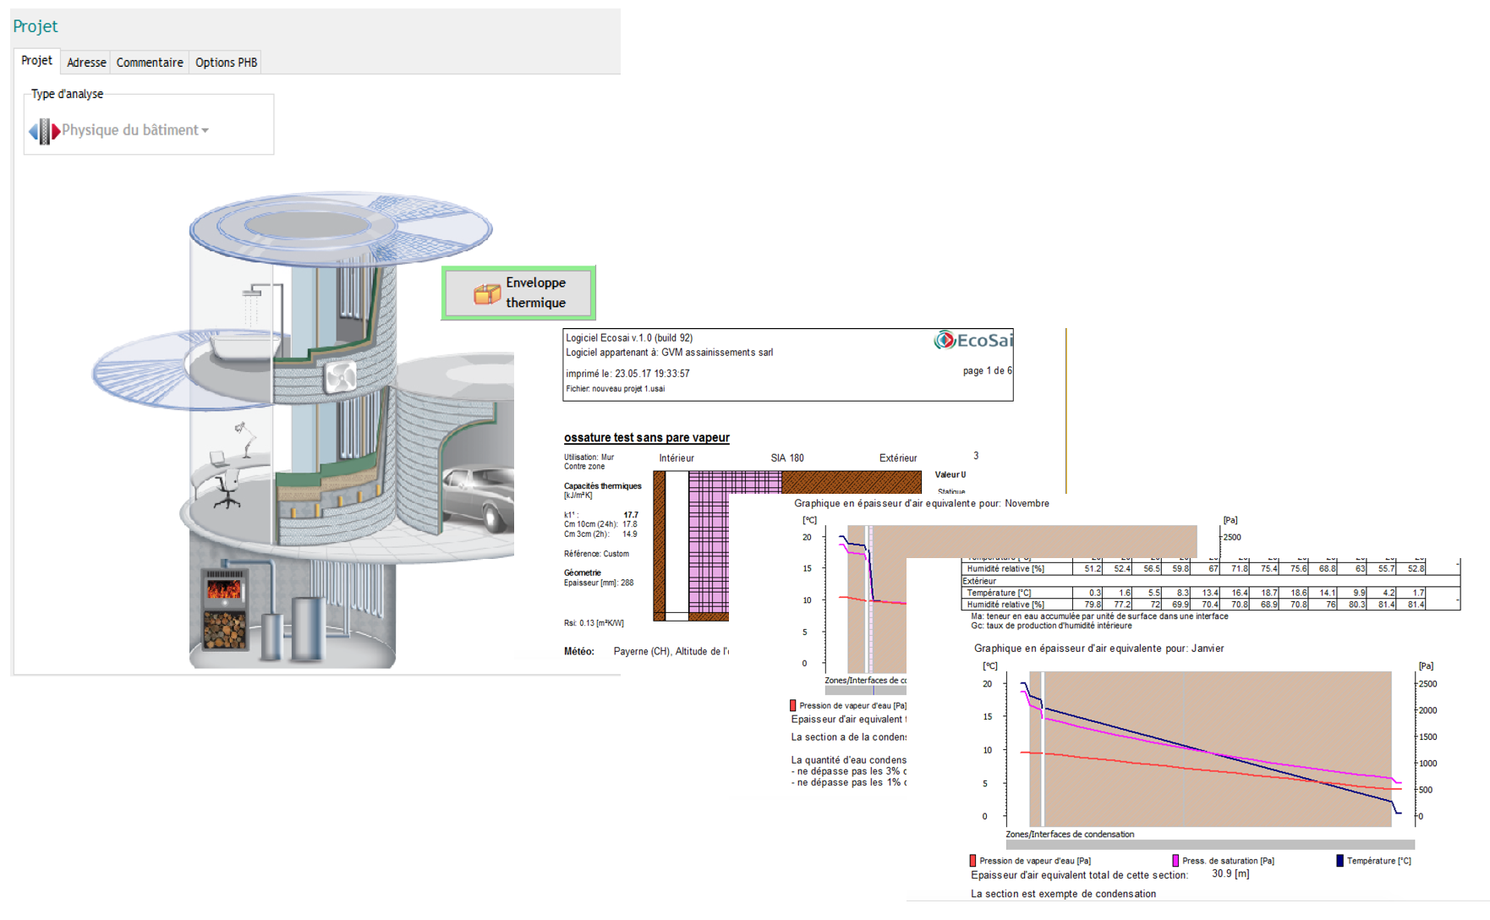Click the '30.9 [m]' equivalent air thickness value
1490x920 pixels.
(1230, 874)
